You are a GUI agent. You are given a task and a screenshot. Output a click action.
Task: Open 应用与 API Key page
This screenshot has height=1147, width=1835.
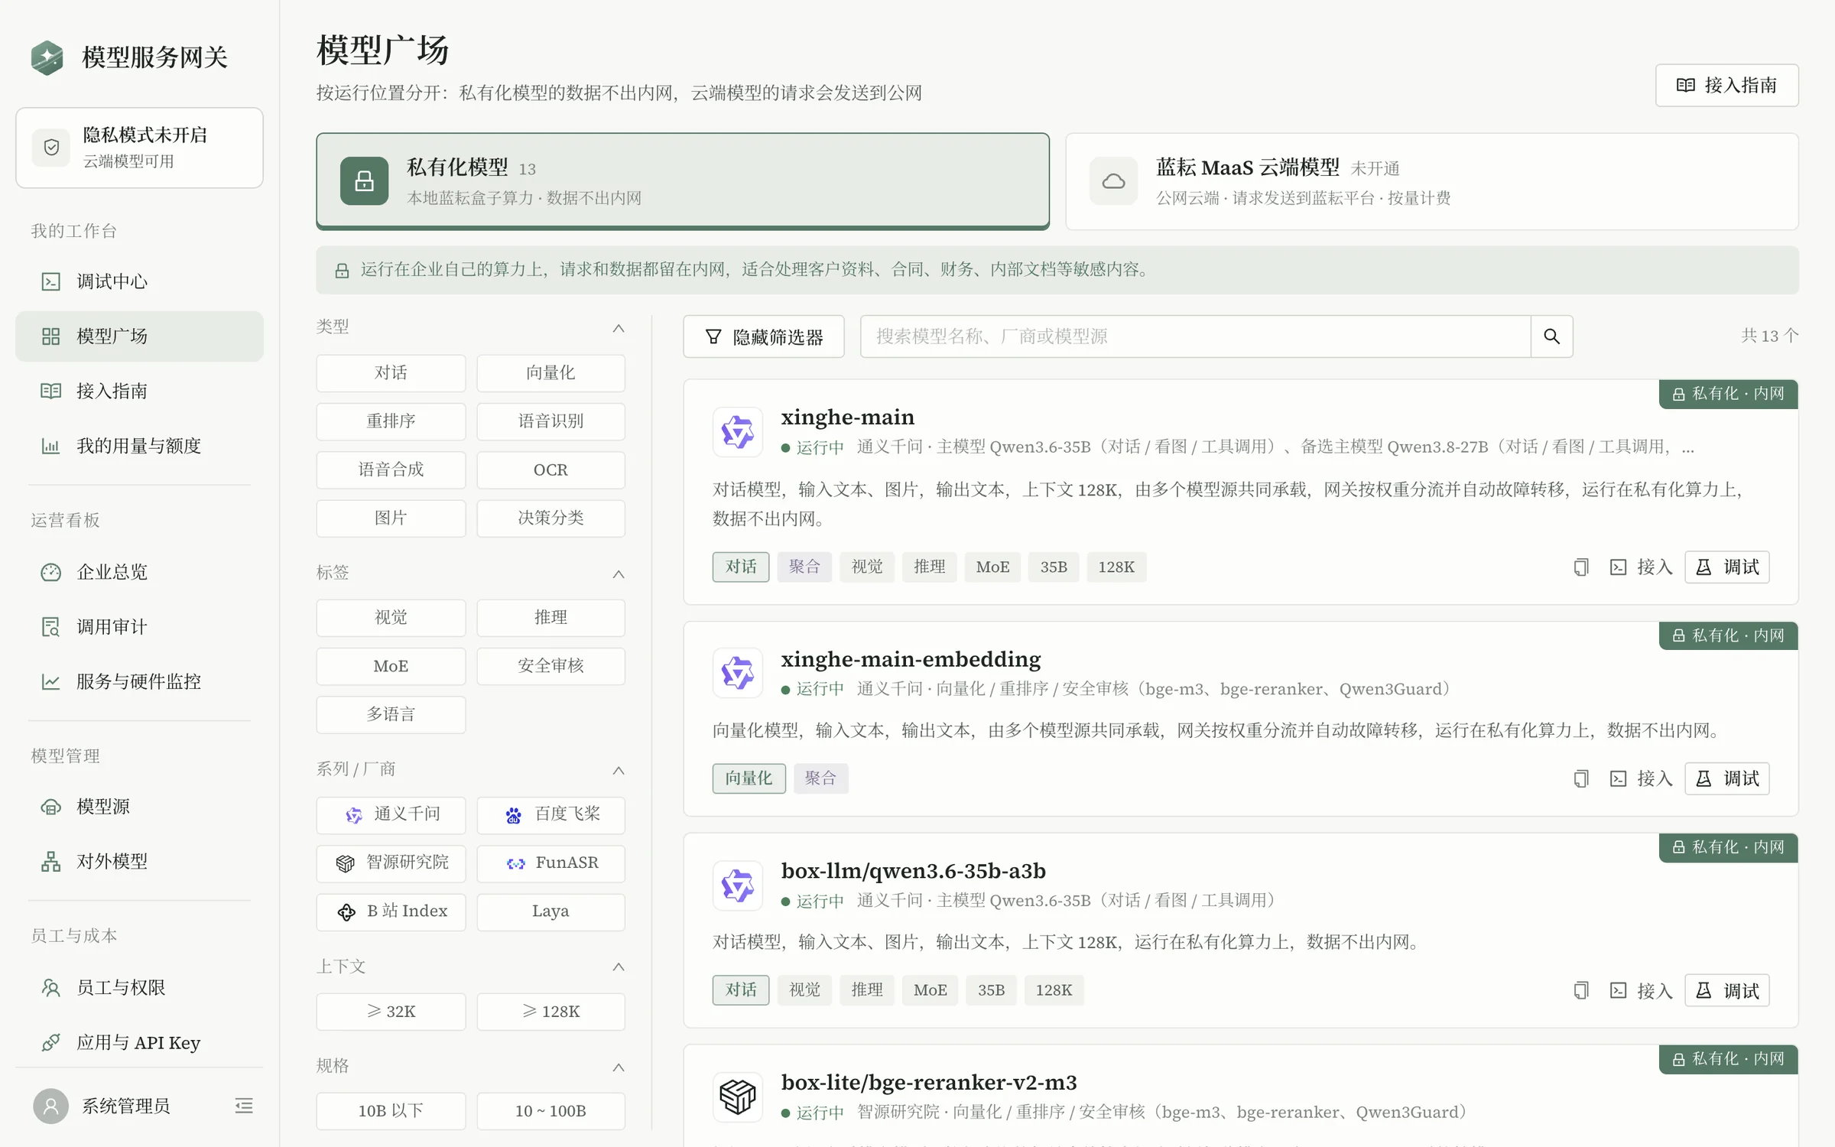[x=139, y=1043]
